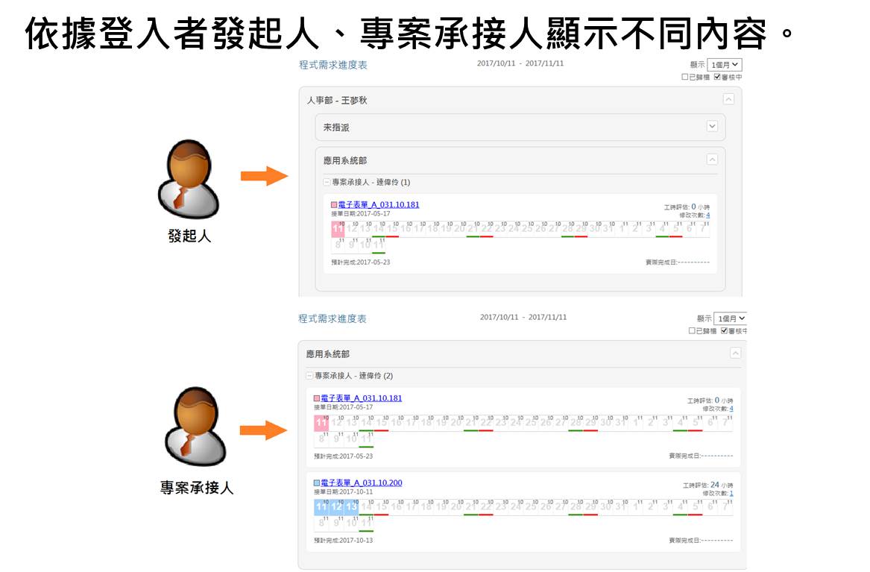The image size is (870, 572).
Task: Click blue status square of 電子表單_A_031.10.200
Action: tap(317, 483)
